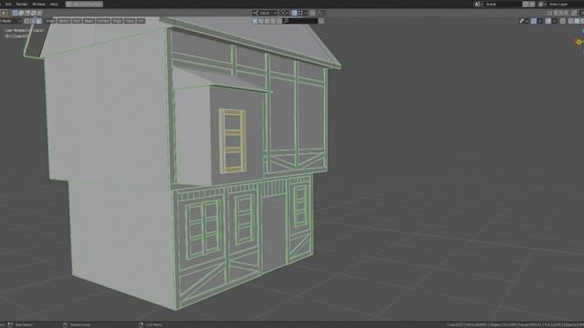Screen dimensions: 584x328
Task: Open the Vertex menu in viewport header
Action: point(103,21)
